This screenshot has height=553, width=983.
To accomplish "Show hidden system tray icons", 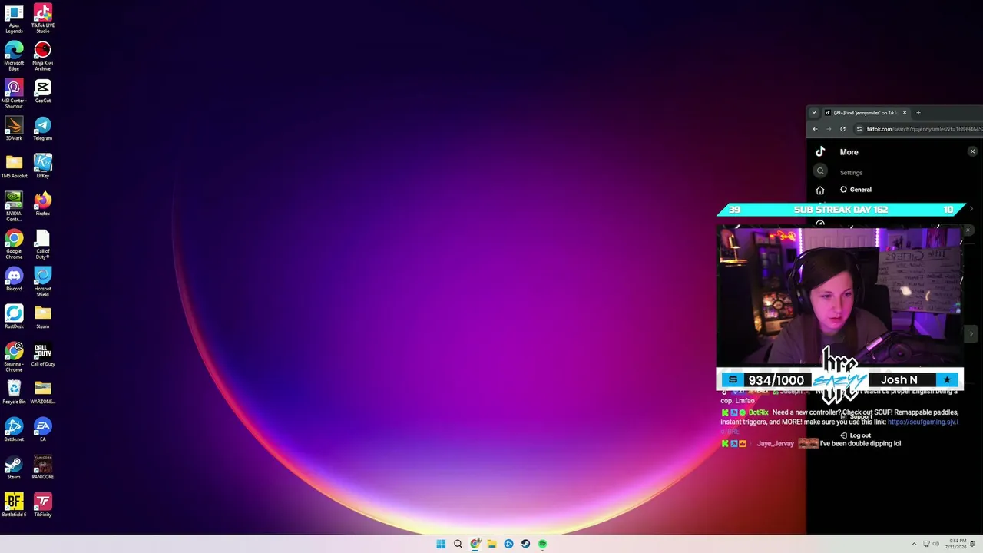I will (914, 544).
